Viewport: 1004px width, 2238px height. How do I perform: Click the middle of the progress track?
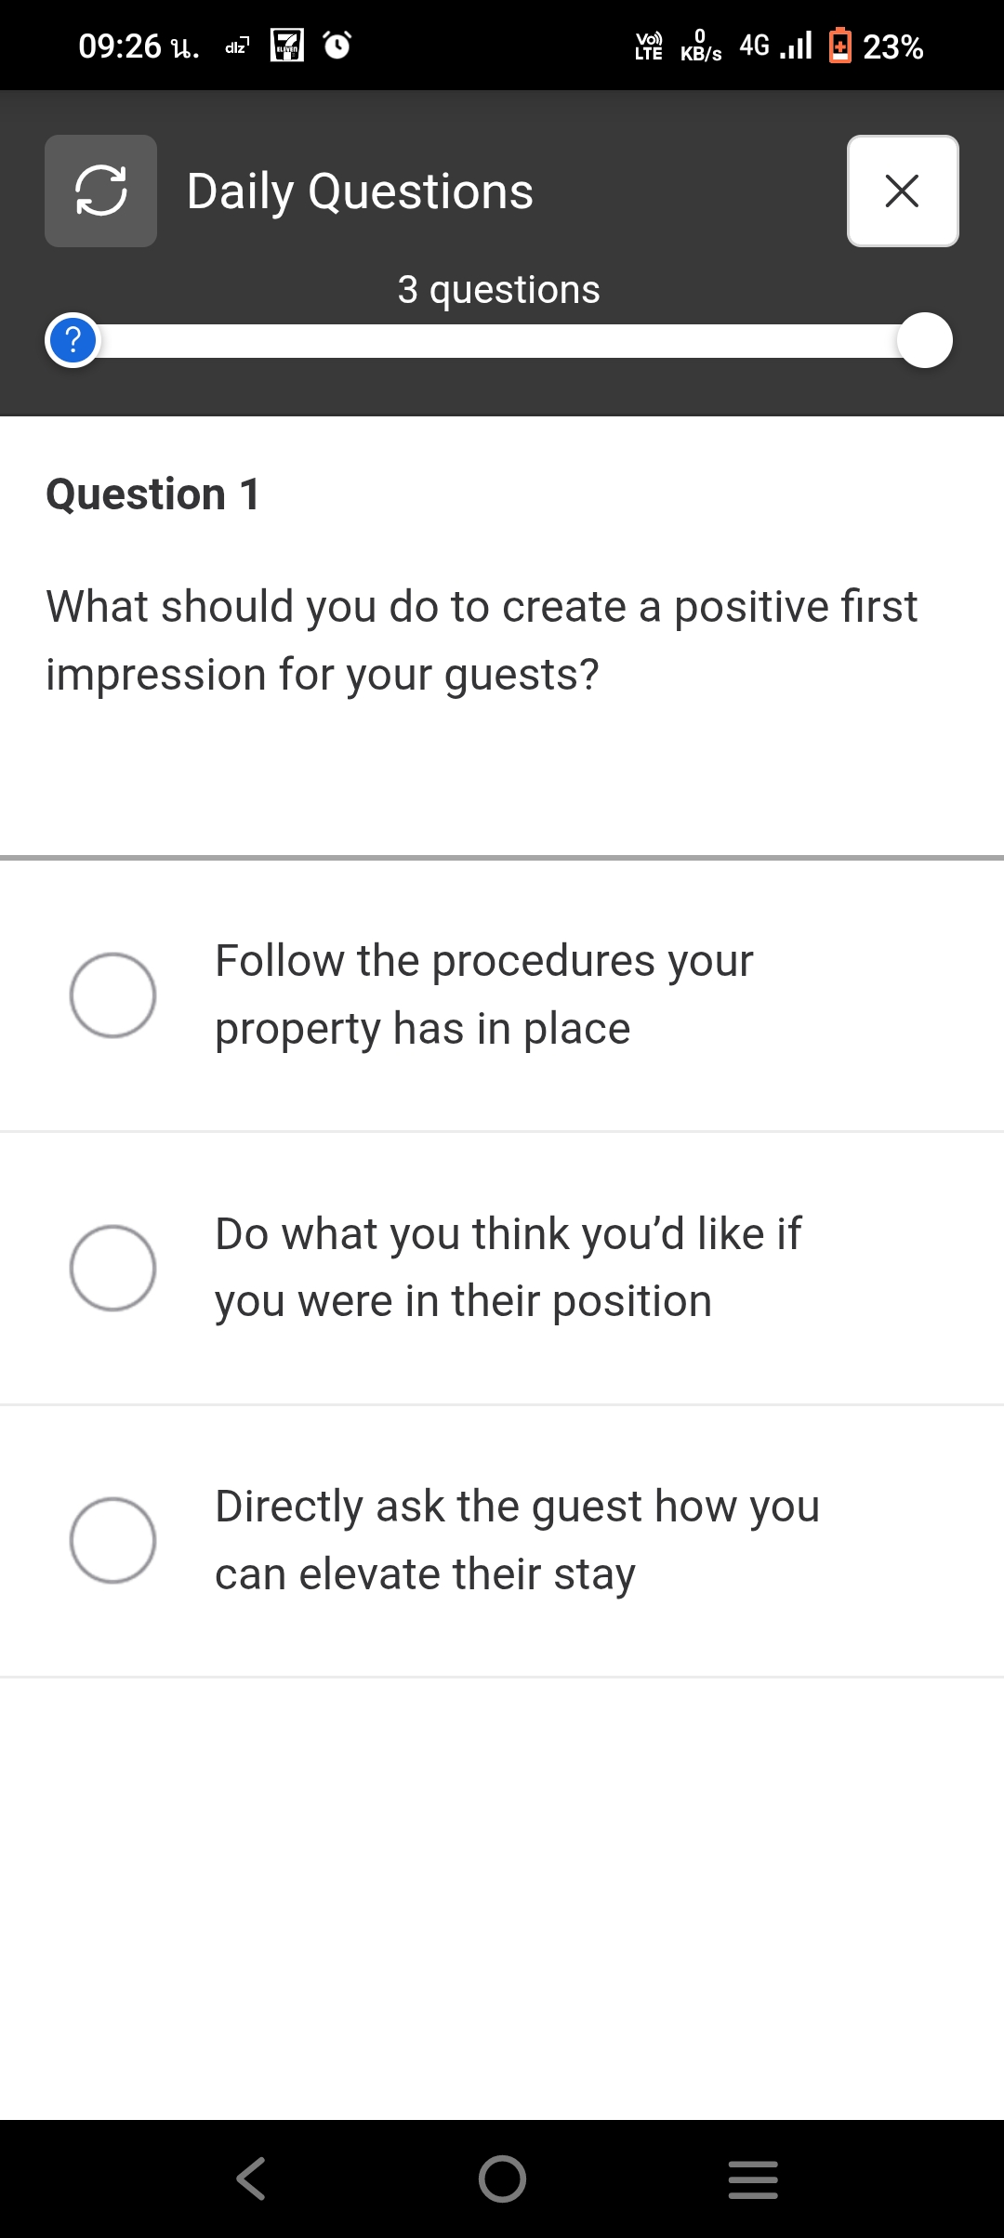[499, 341]
